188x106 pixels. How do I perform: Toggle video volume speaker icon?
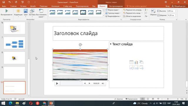click(x=103, y=83)
